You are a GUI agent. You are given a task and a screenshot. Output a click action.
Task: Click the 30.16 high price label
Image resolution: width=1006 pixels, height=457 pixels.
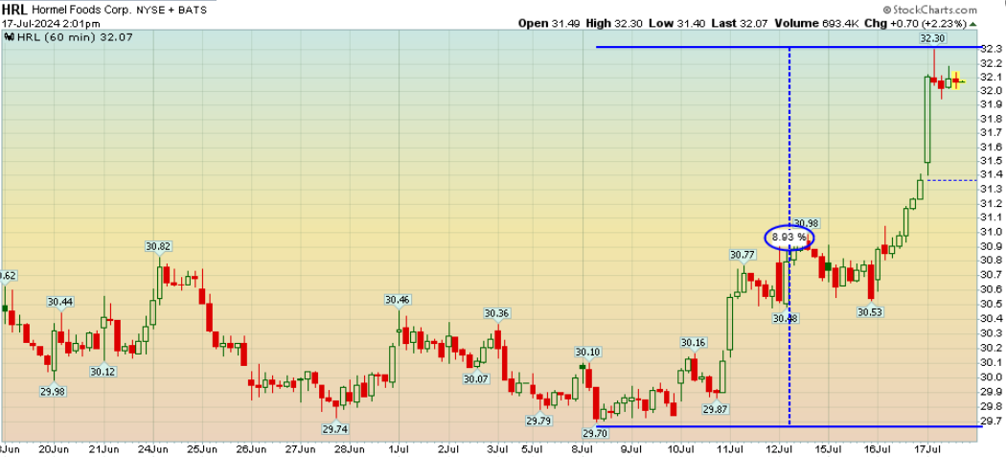click(x=693, y=342)
